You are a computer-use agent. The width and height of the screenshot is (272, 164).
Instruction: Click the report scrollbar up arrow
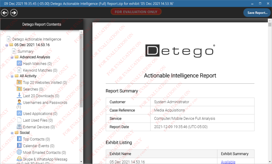[270, 20]
